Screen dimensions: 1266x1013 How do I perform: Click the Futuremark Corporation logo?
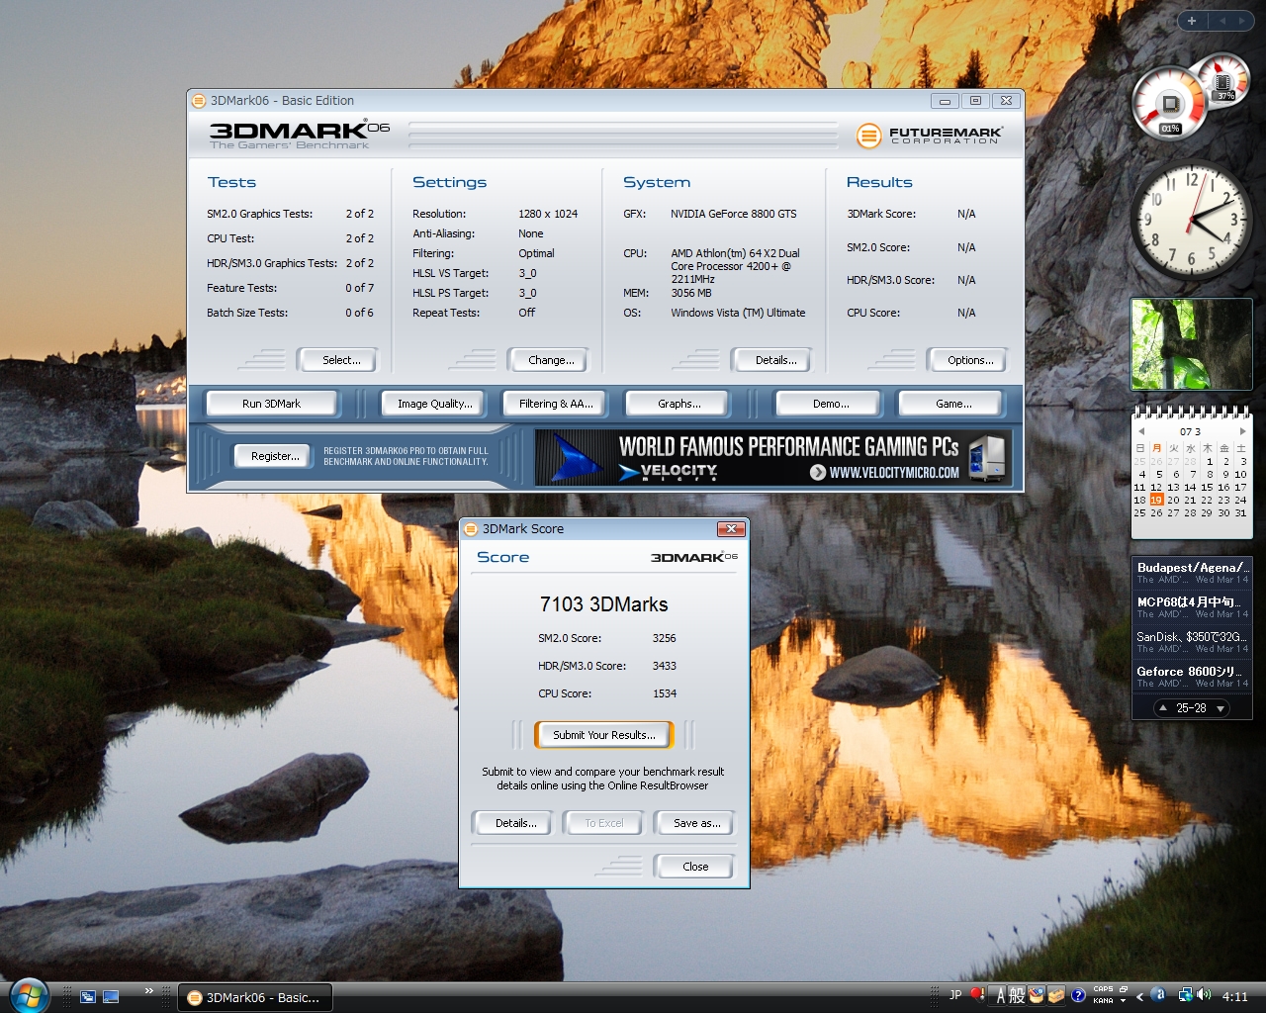930,136
